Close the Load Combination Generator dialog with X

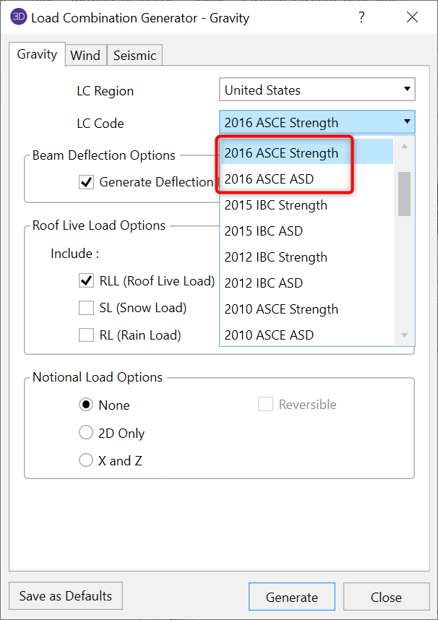[x=412, y=17]
